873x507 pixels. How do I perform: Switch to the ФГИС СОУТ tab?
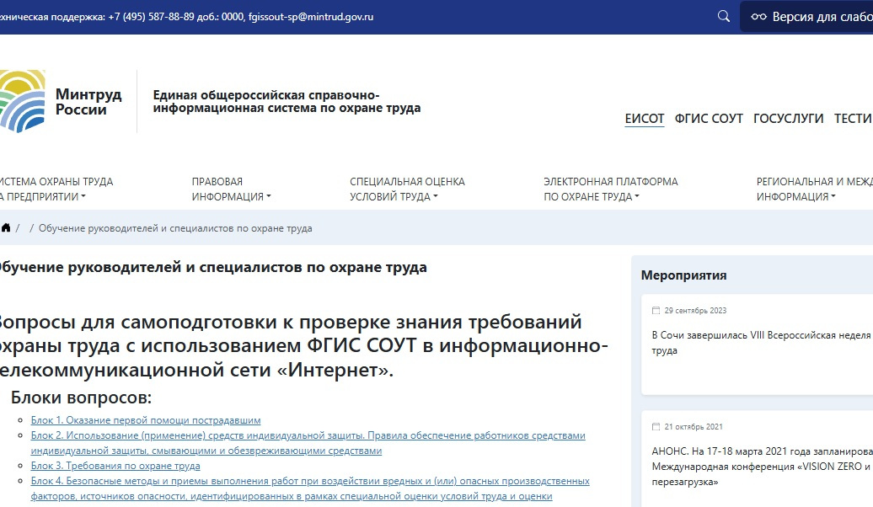click(709, 119)
